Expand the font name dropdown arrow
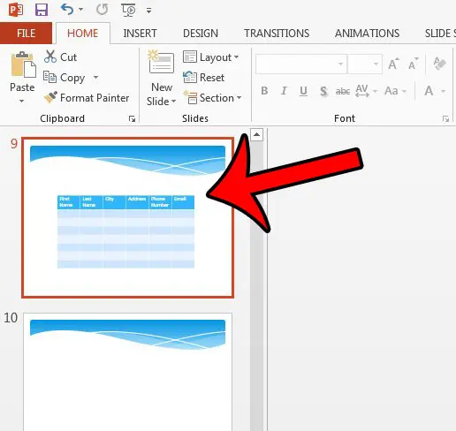This screenshot has width=456, height=431. [x=341, y=64]
